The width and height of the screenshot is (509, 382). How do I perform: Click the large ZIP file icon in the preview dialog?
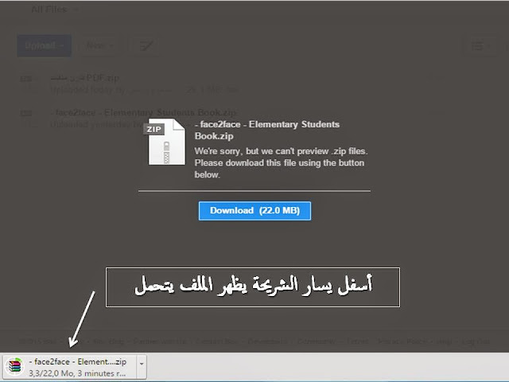coord(165,142)
